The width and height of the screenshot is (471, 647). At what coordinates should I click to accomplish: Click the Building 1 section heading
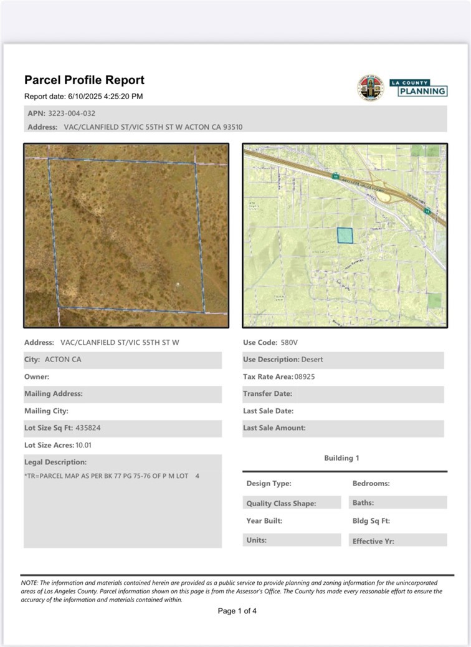(341, 458)
